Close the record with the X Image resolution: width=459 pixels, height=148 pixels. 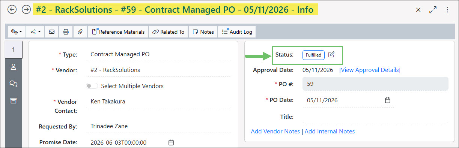pos(418,10)
